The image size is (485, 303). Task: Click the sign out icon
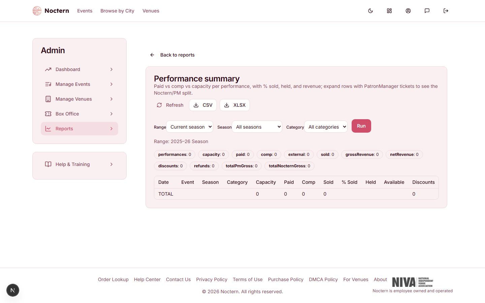[x=446, y=11]
